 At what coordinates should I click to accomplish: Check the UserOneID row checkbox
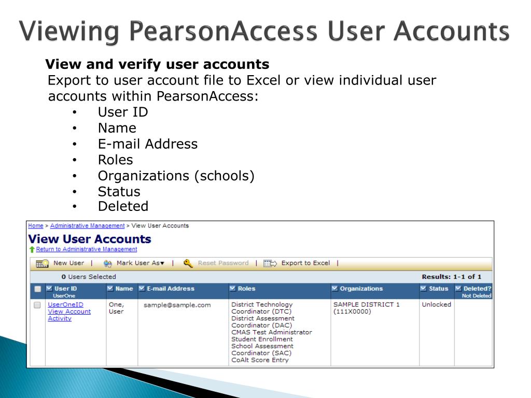click(x=37, y=305)
